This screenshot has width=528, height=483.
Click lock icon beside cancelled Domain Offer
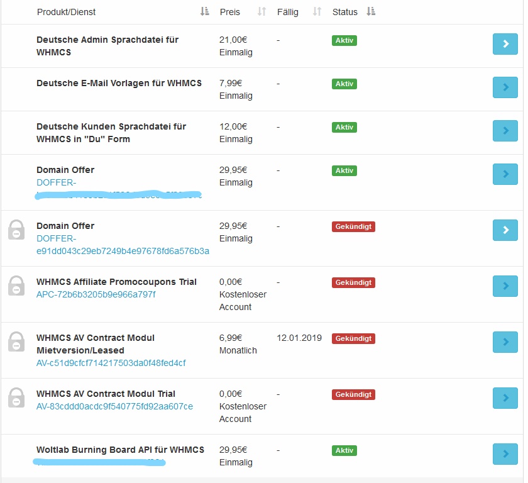tap(16, 230)
